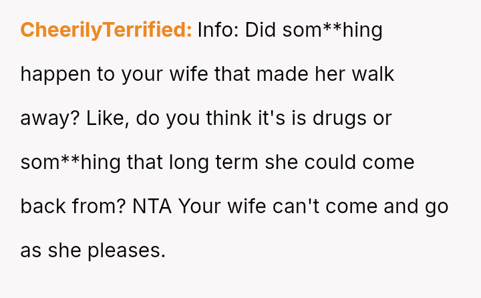Open the CheerilyTerrified user profile link
481x298 pixels.
click(x=106, y=30)
